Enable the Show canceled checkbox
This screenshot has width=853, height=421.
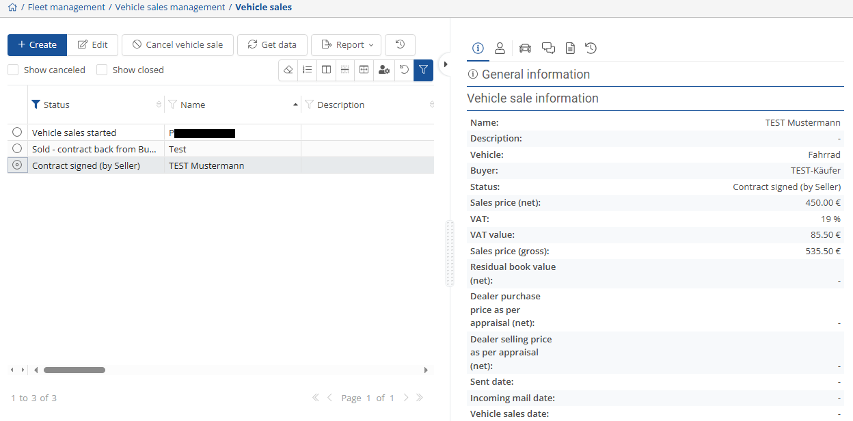click(13, 70)
